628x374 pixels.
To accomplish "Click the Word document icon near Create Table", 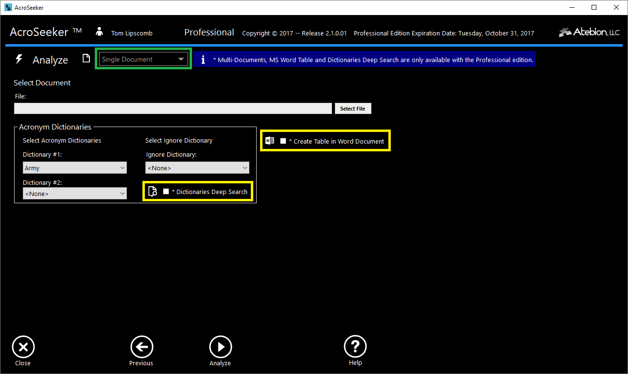I will click(x=270, y=141).
